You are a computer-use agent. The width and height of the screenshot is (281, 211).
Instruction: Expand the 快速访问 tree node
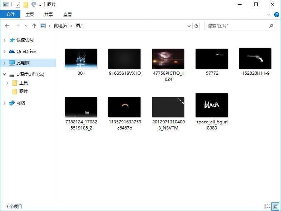click(x=4, y=40)
